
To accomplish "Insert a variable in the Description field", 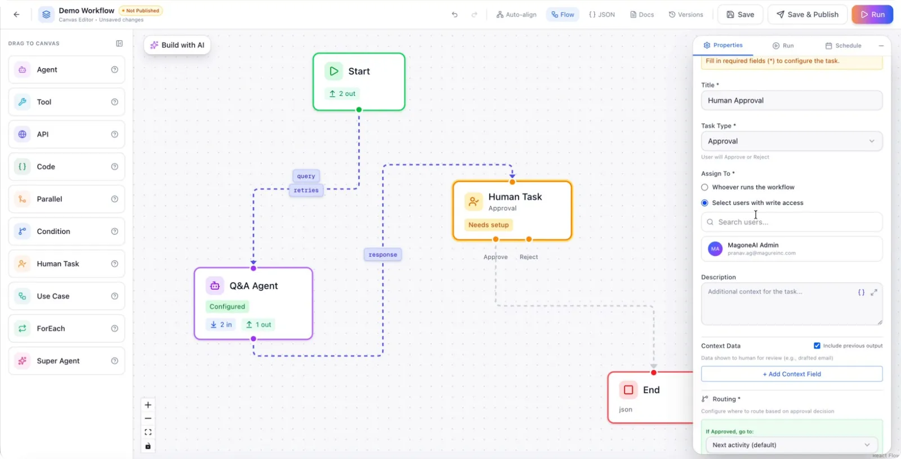I will coord(861,292).
